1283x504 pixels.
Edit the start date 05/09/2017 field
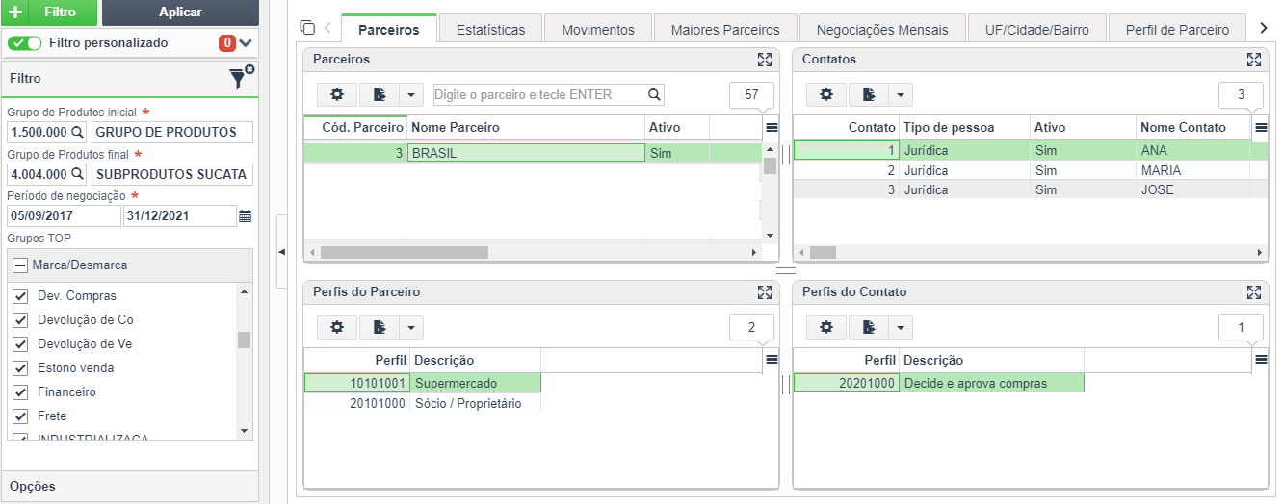64,216
